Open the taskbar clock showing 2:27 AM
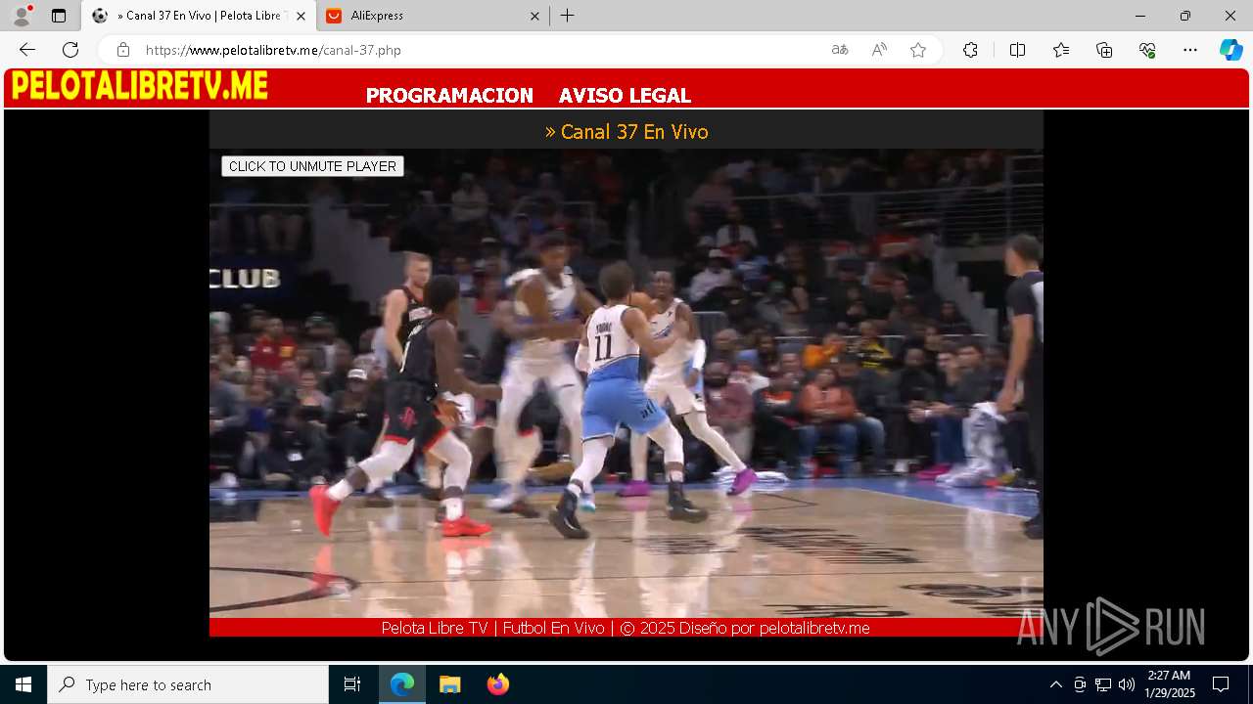Screen dimensions: 1253x704 [x=1170, y=684]
